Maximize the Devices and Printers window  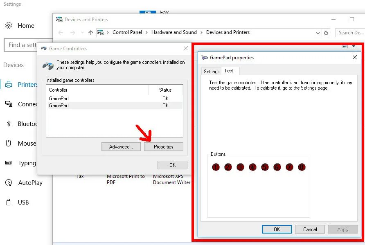[x=352, y=19]
